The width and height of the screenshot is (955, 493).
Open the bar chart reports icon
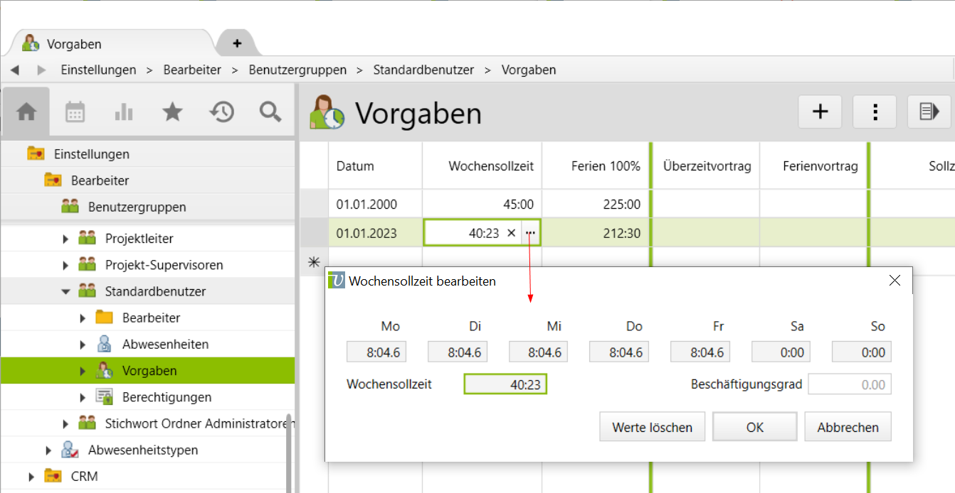(x=124, y=112)
